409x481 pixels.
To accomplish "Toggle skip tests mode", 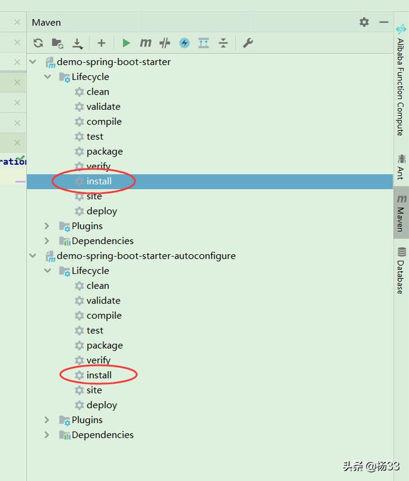I will point(165,43).
